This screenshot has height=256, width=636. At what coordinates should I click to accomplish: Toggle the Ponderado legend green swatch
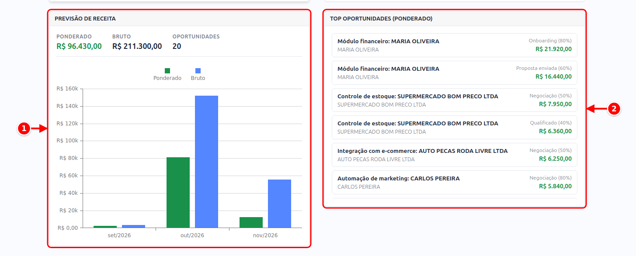(167, 71)
